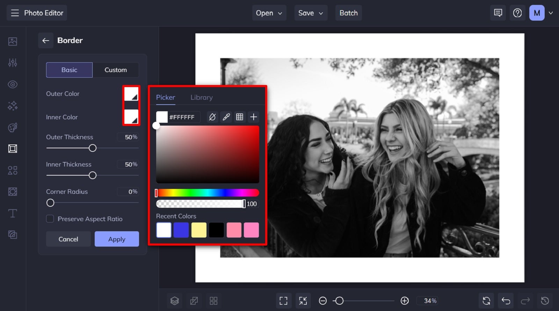Open the color grid palette icon

(x=240, y=117)
